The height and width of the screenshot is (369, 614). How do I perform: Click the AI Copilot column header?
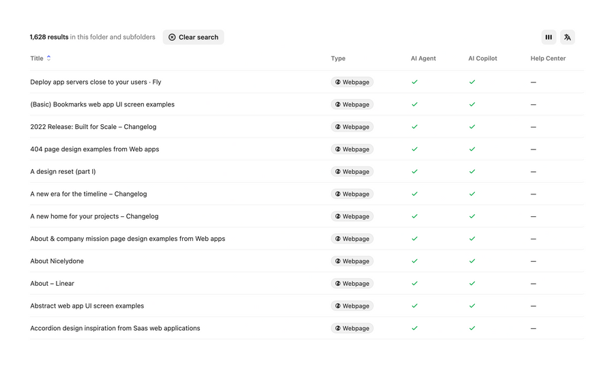pyautogui.click(x=482, y=58)
